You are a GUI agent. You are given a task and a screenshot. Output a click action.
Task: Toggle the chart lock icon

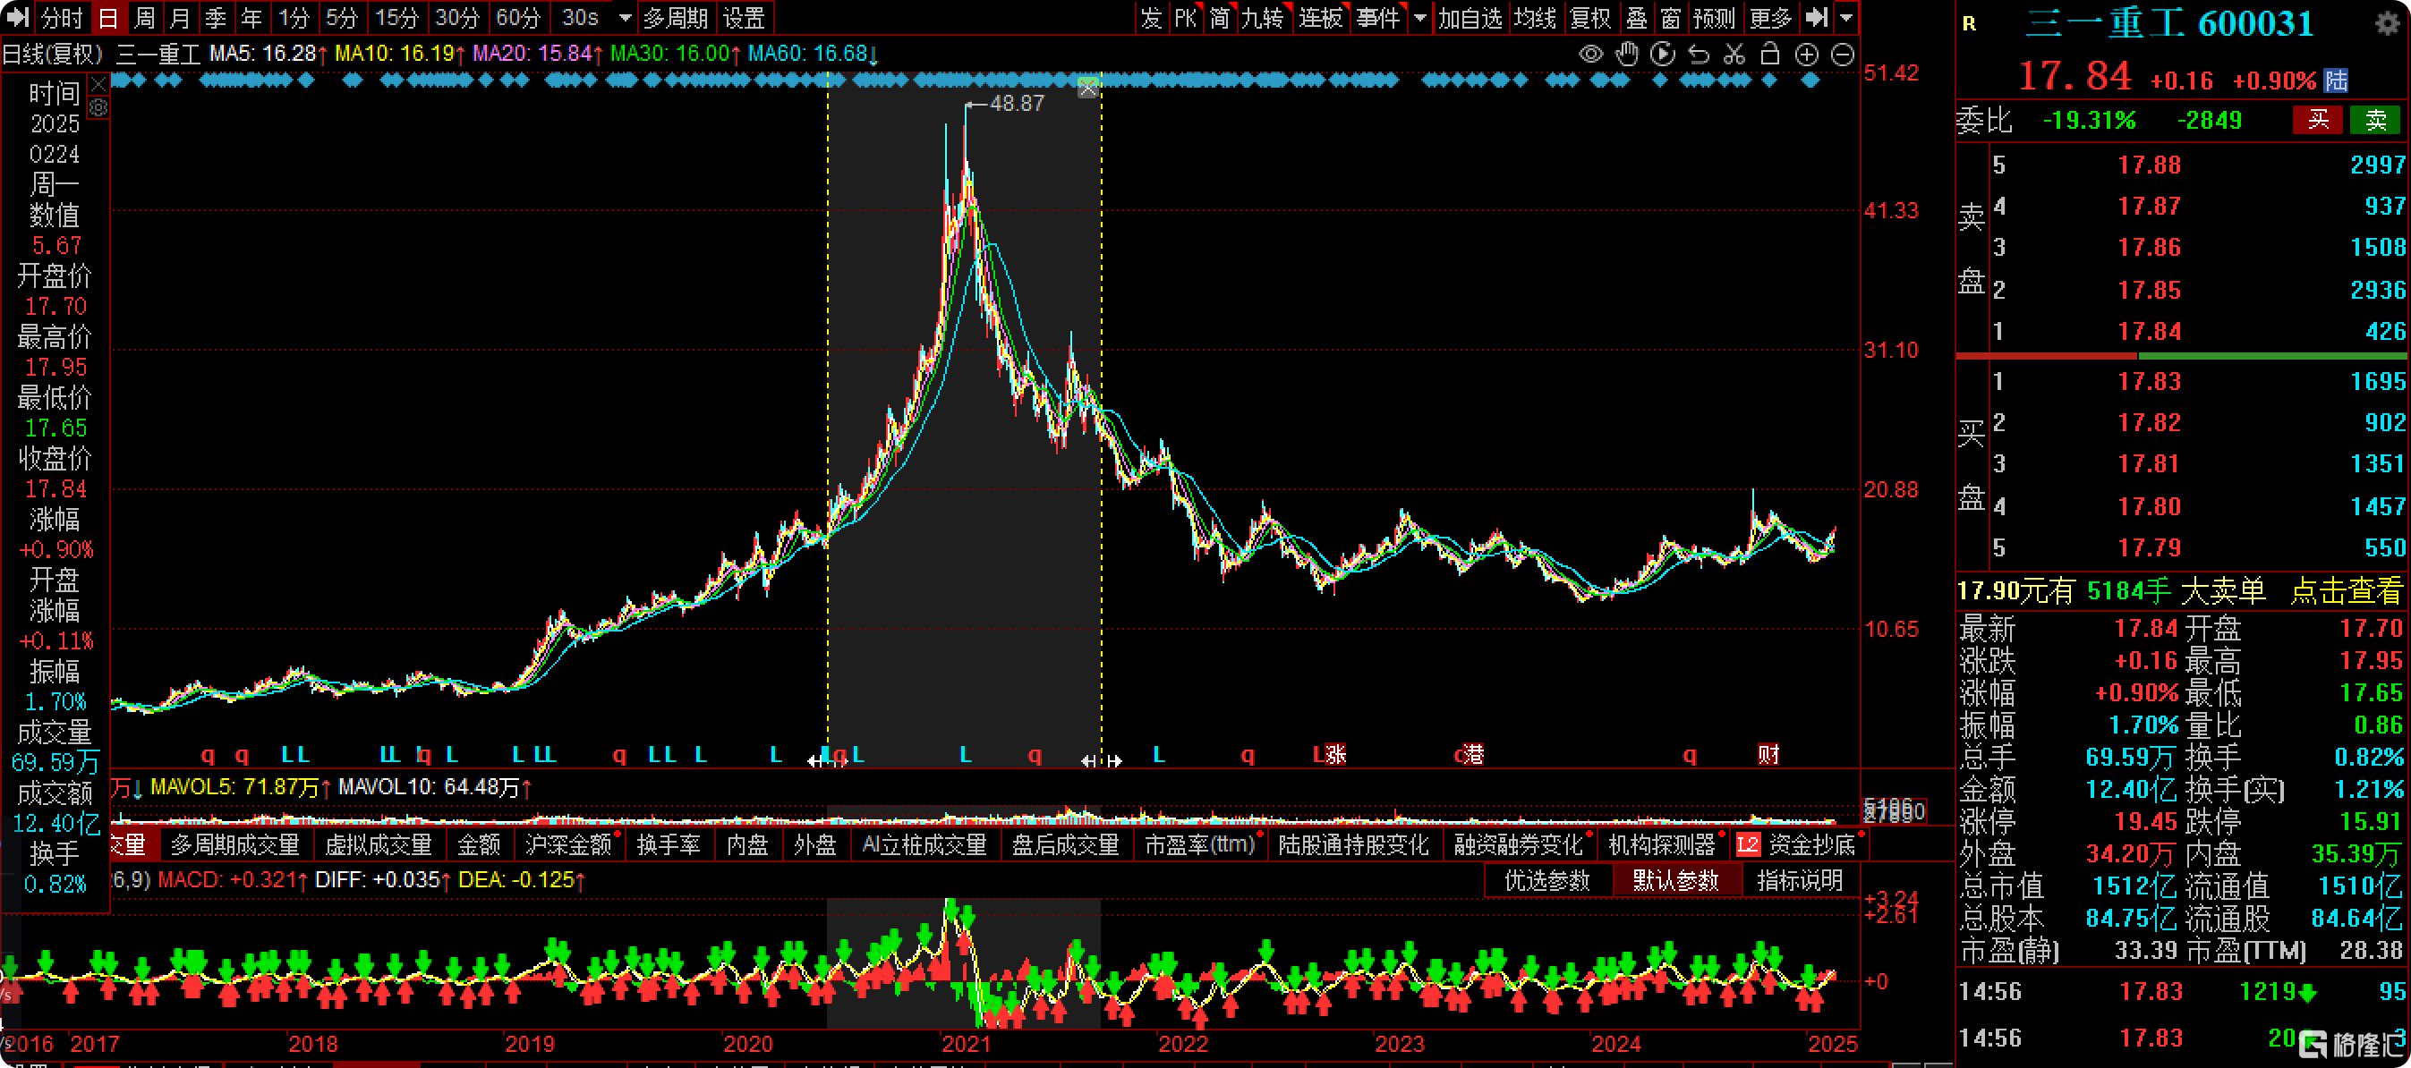[1769, 55]
